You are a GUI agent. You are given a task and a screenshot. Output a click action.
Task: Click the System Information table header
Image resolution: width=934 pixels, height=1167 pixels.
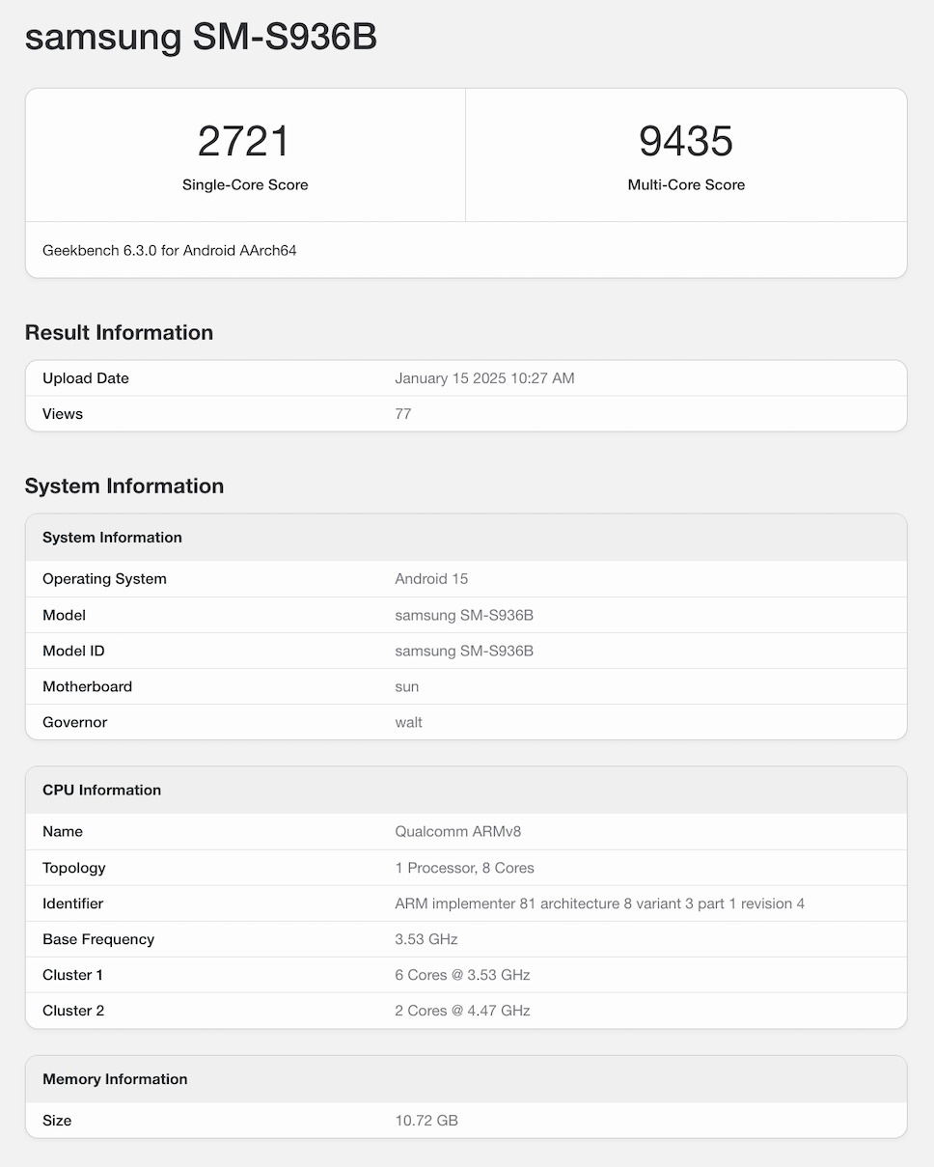tap(112, 538)
